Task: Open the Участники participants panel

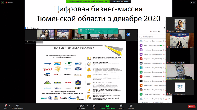Action: (x=81, y=107)
